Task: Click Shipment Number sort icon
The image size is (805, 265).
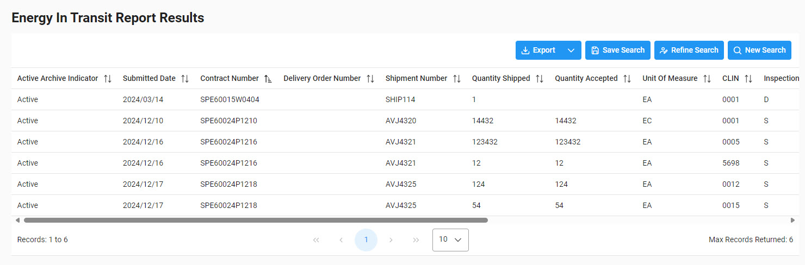Action: pos(456,79)
